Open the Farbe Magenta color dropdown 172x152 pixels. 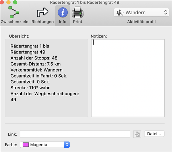pyautogui.click(x=45, y=145)
